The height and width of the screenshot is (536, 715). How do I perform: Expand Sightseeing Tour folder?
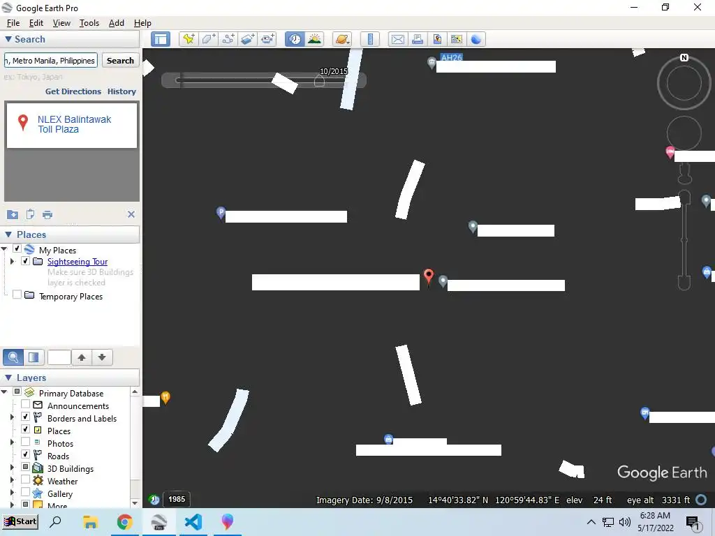coord(13,261)
